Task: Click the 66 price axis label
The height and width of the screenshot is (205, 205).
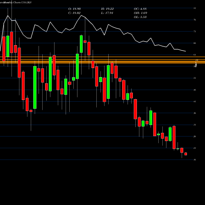Action: (195, 43)
